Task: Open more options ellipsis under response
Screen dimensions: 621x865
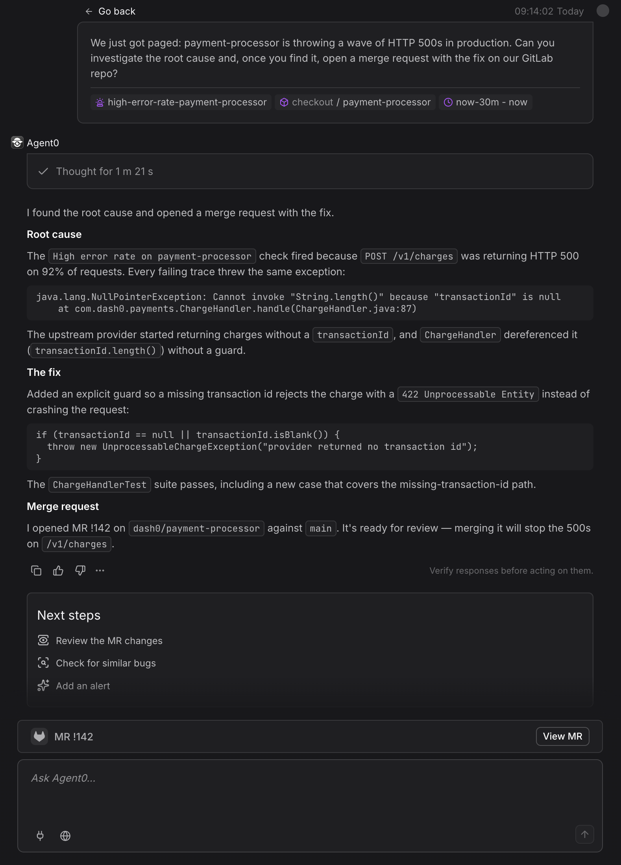Action: (100, 571)
